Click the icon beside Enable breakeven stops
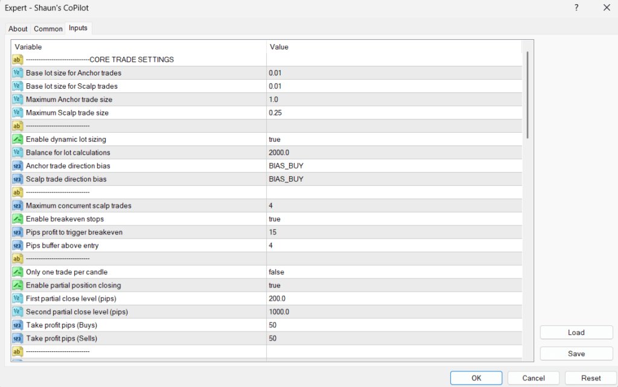Viewport: 618px width, 387px height. 18,219
